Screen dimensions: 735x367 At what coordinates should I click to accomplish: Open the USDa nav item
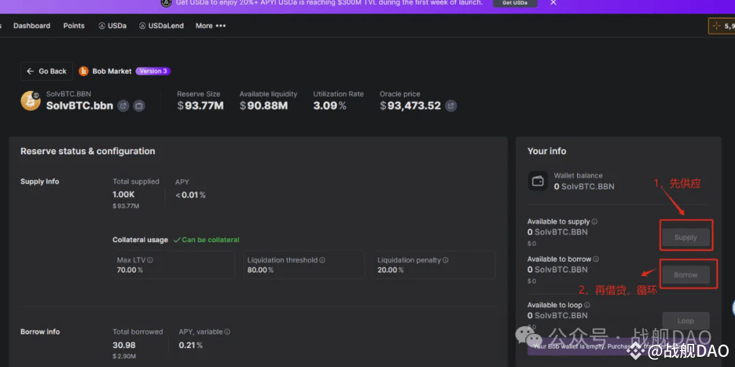(x=112, y=26)
